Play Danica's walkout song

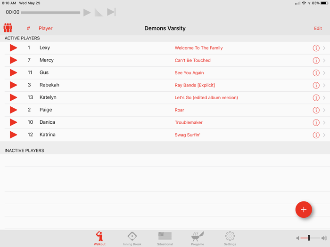point(13,122)
